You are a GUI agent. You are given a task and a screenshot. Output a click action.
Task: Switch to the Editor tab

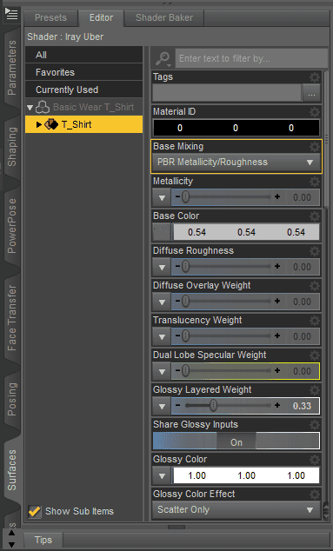(x=101, y=17)
